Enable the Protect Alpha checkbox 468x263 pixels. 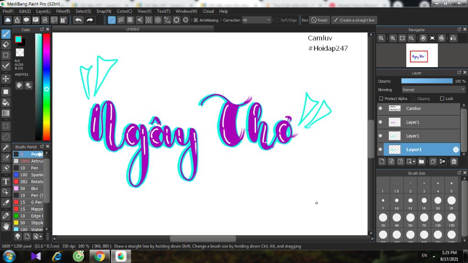pos(381,99)
